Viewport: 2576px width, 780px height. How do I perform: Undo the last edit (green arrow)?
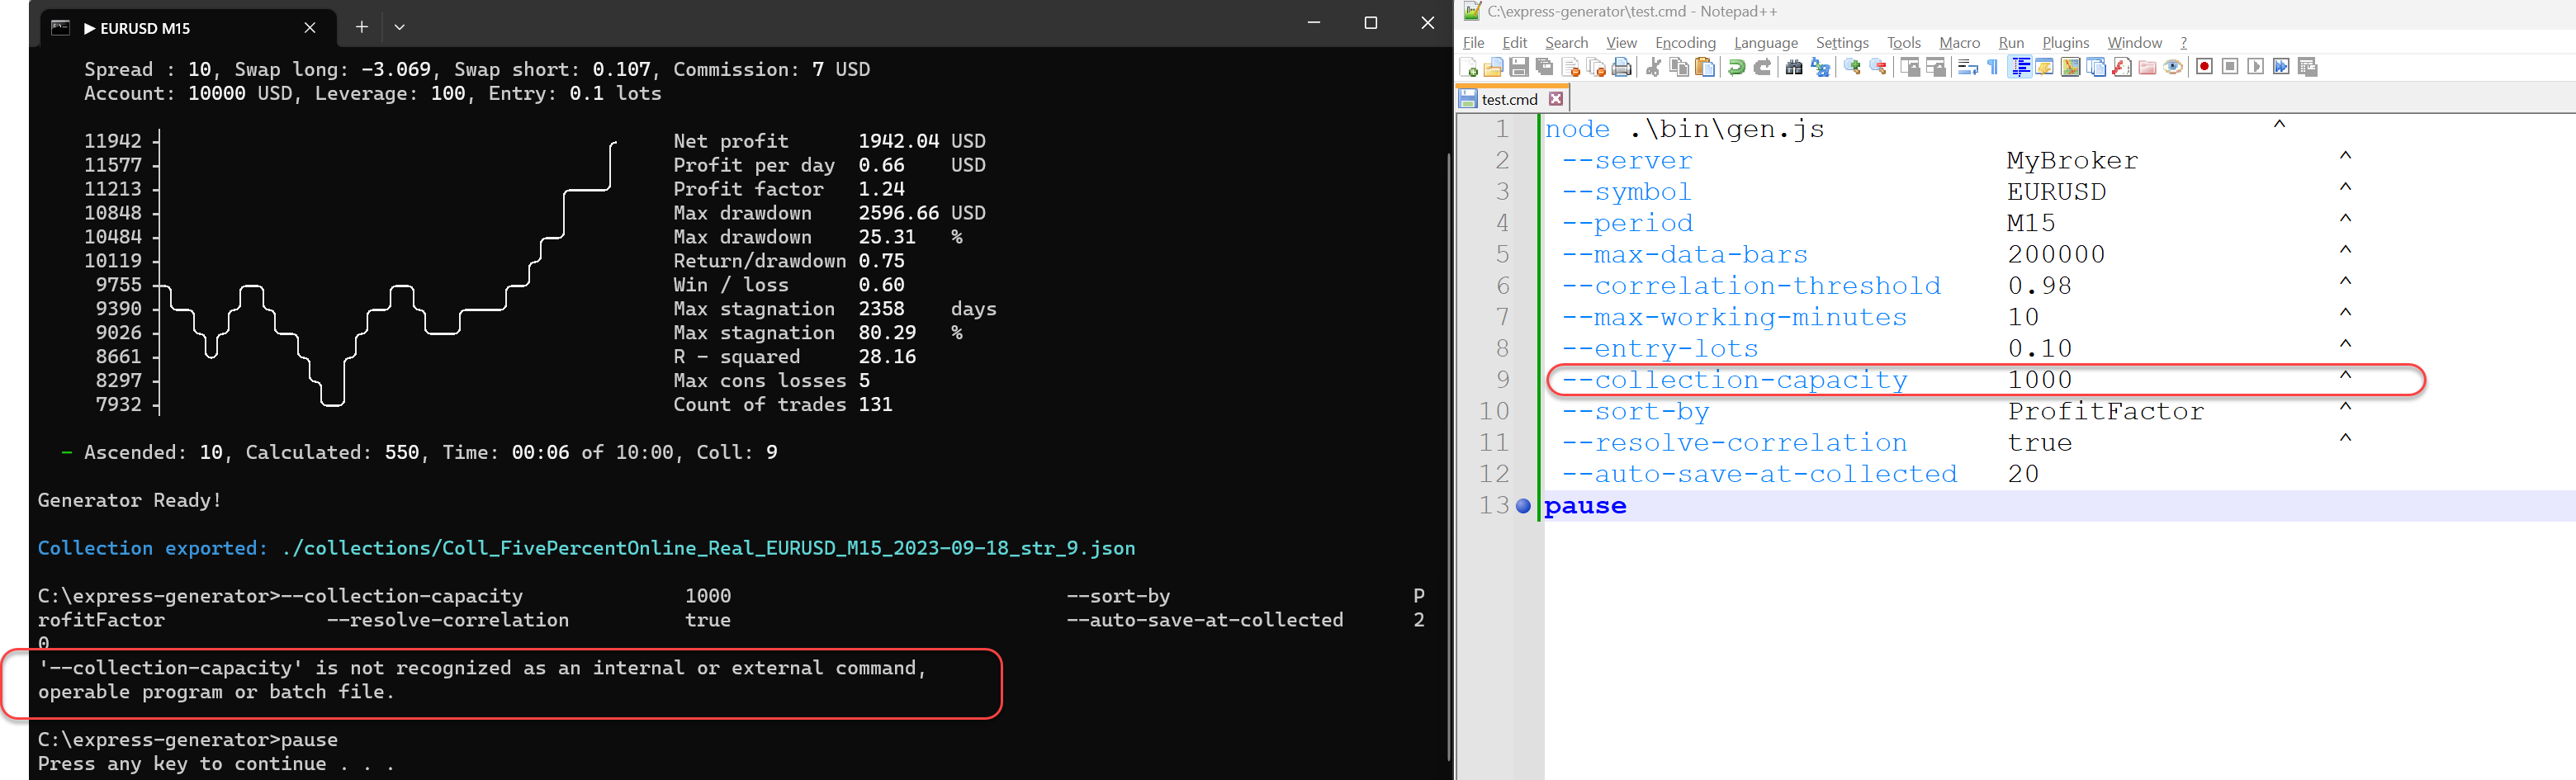click(1737, 67)
